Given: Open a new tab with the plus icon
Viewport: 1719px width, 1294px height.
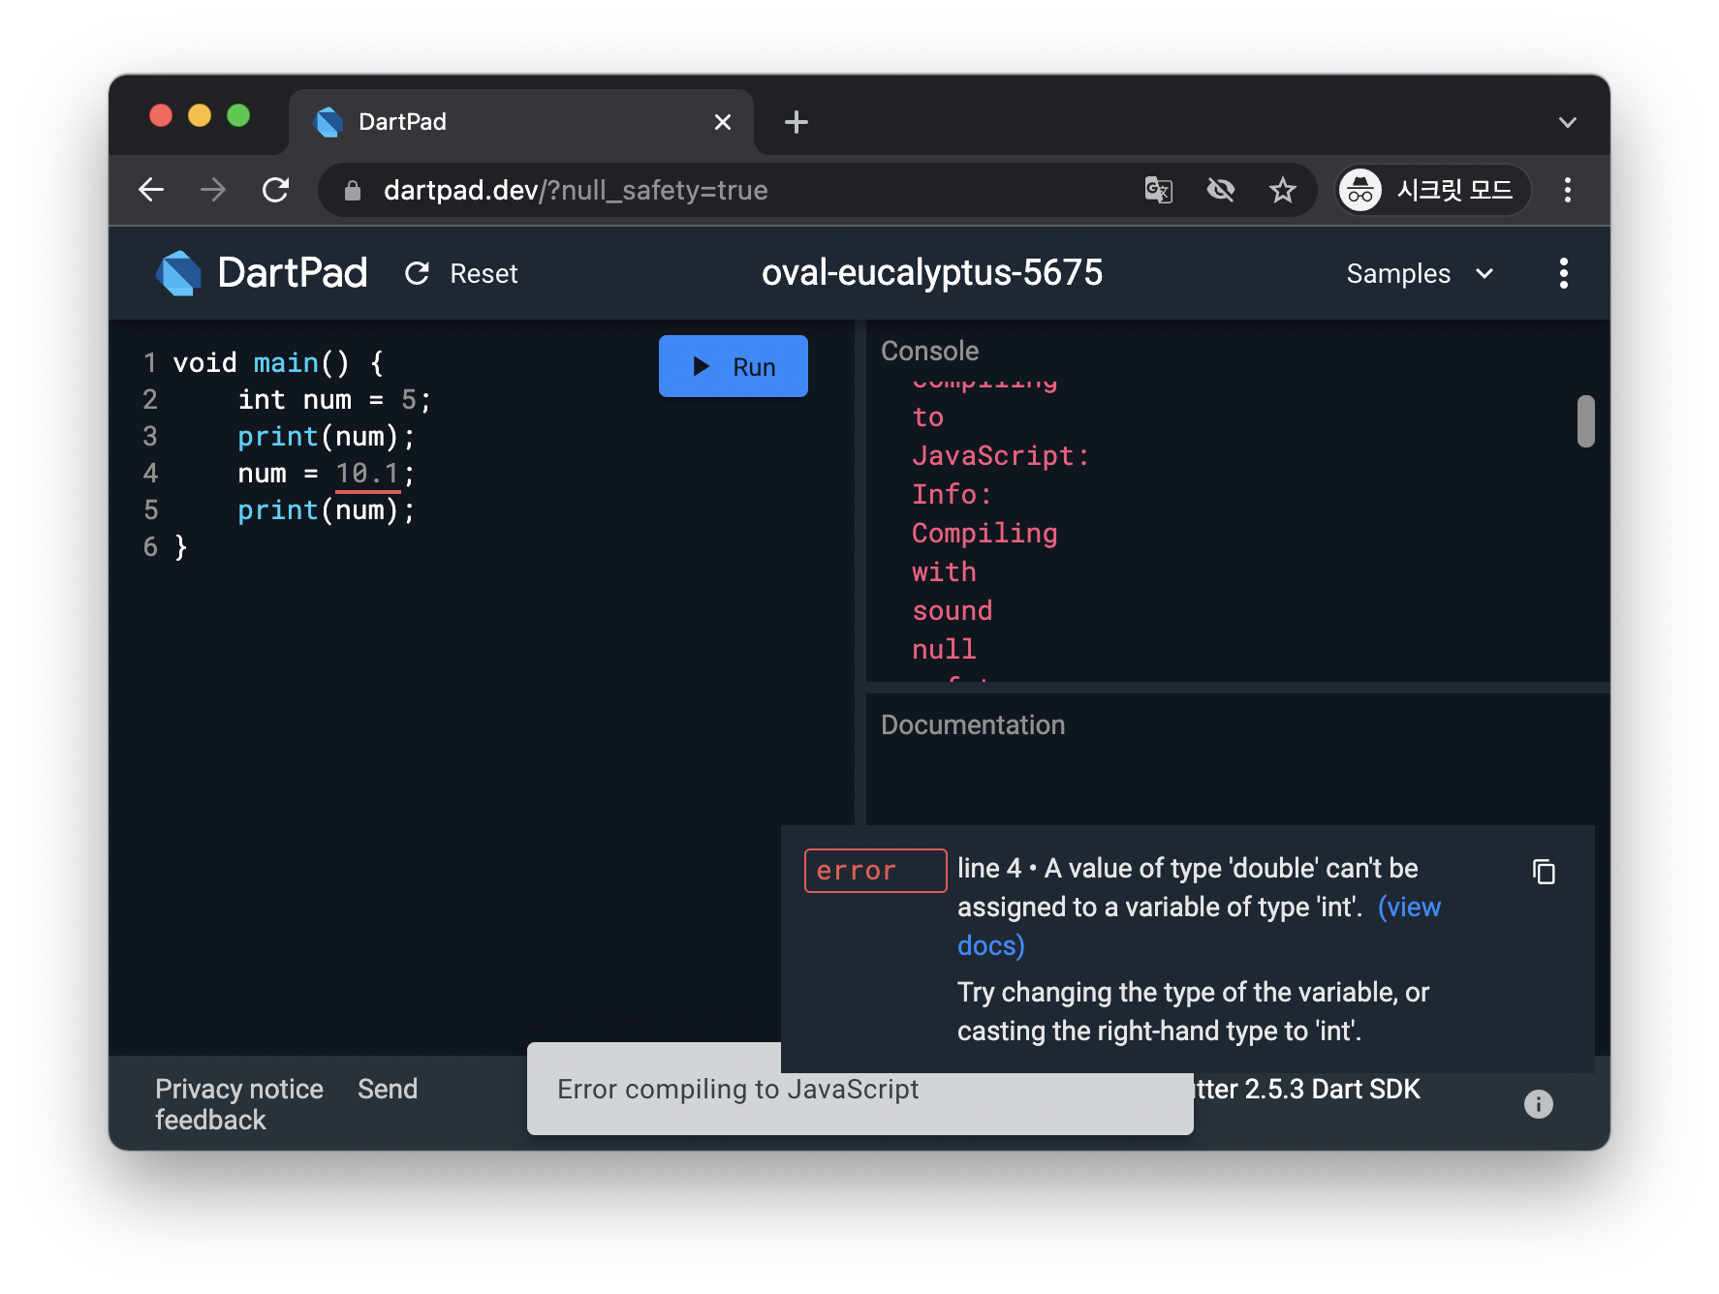Looking at the screenshot, I should point(797,122).
